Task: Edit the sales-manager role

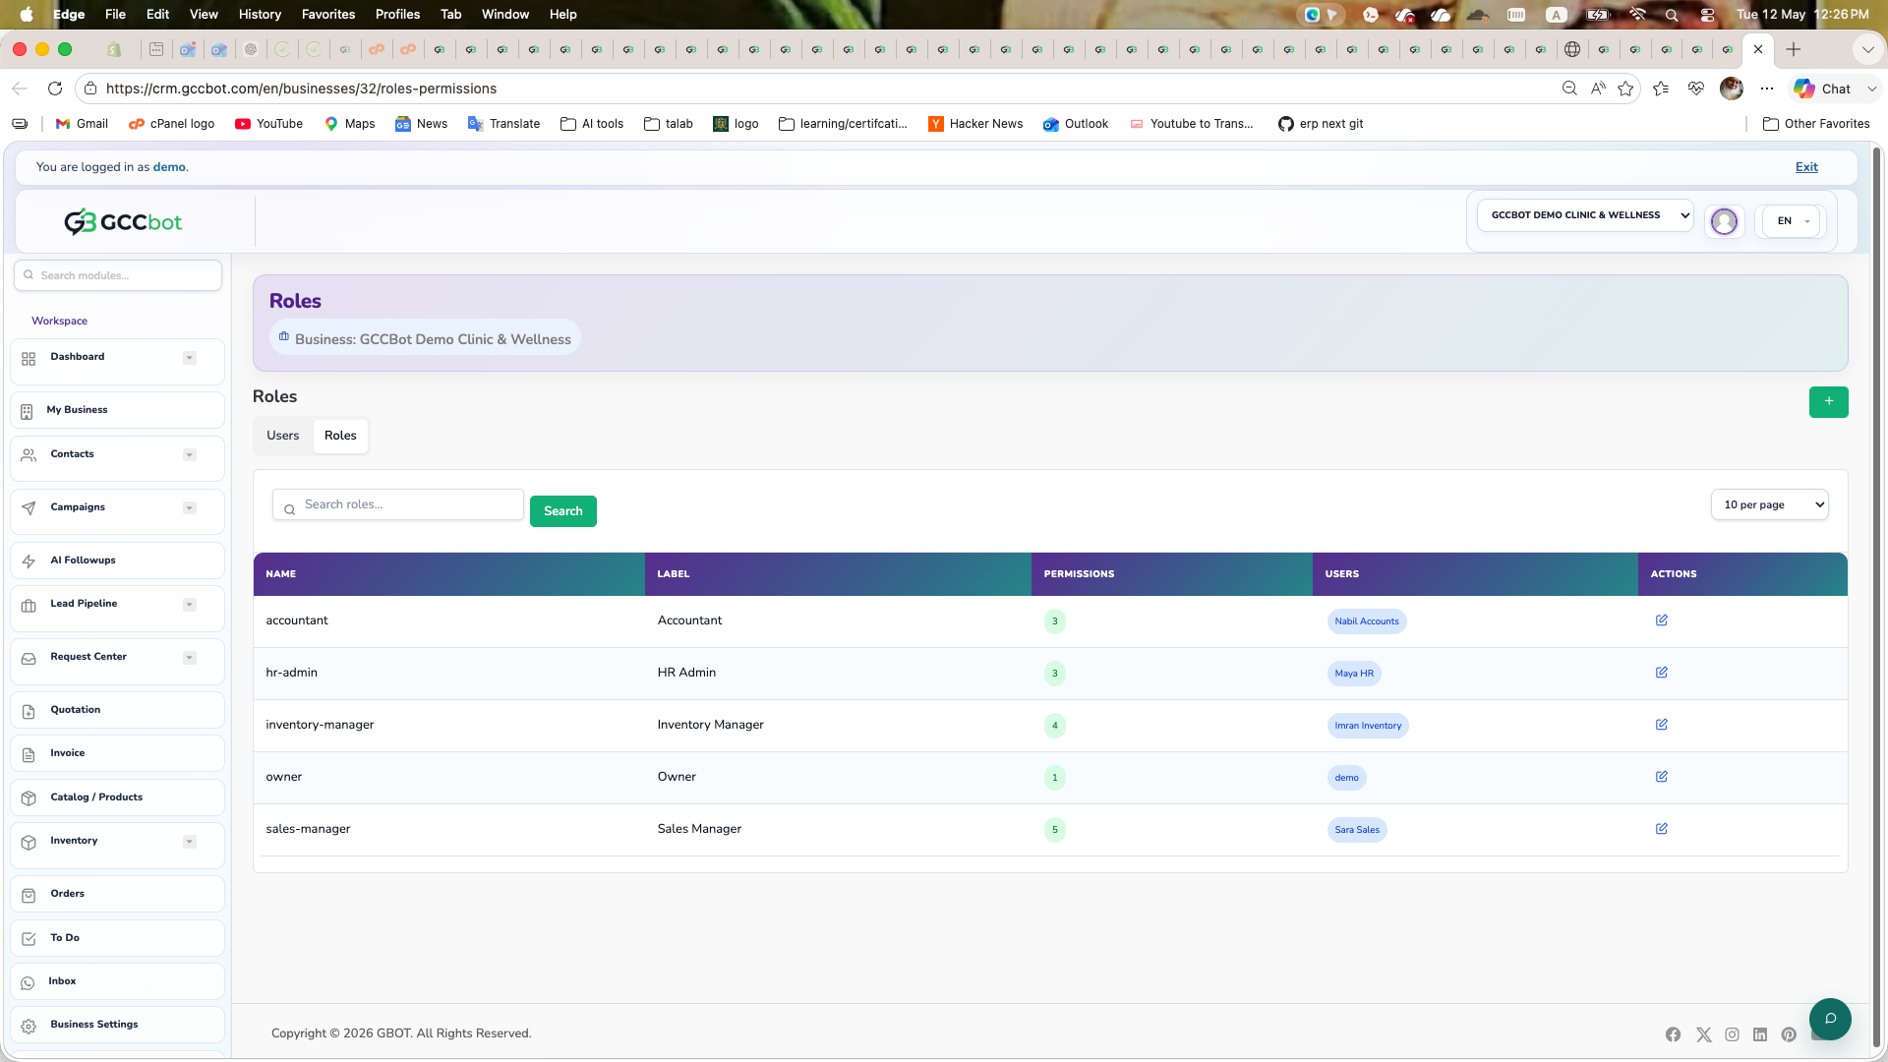Action: click(1661, 829)
